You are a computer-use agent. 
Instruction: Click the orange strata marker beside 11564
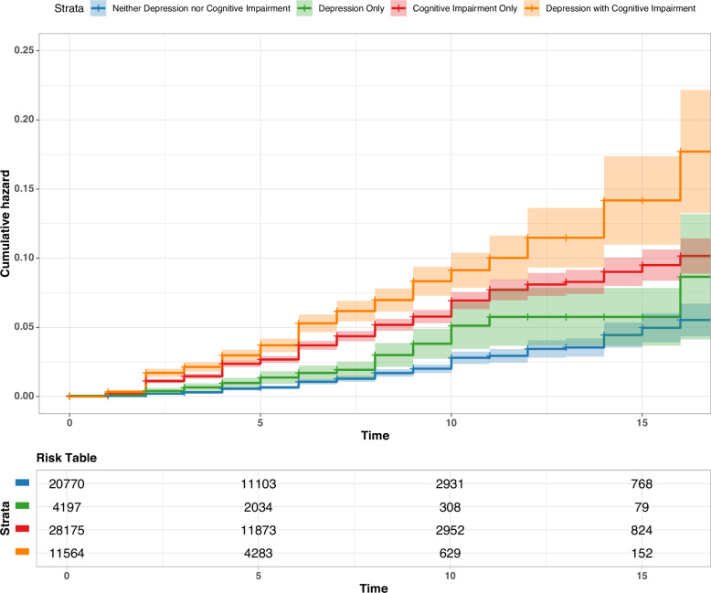click(x=22, y=552)
